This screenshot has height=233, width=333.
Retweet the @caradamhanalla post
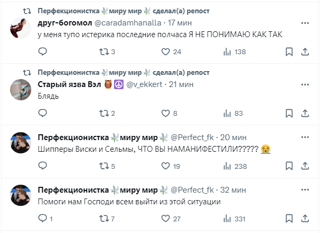click(x=104, y=51)
